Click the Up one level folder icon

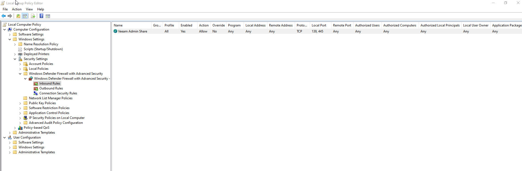[18, 16]
